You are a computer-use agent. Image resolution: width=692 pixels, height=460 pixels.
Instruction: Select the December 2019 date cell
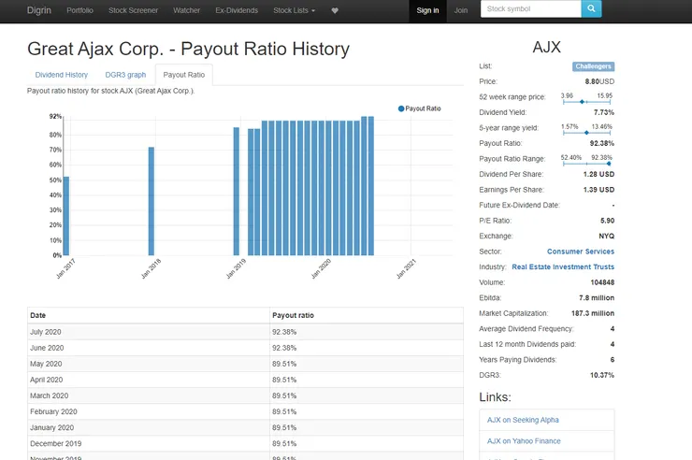tap(149, 443)
